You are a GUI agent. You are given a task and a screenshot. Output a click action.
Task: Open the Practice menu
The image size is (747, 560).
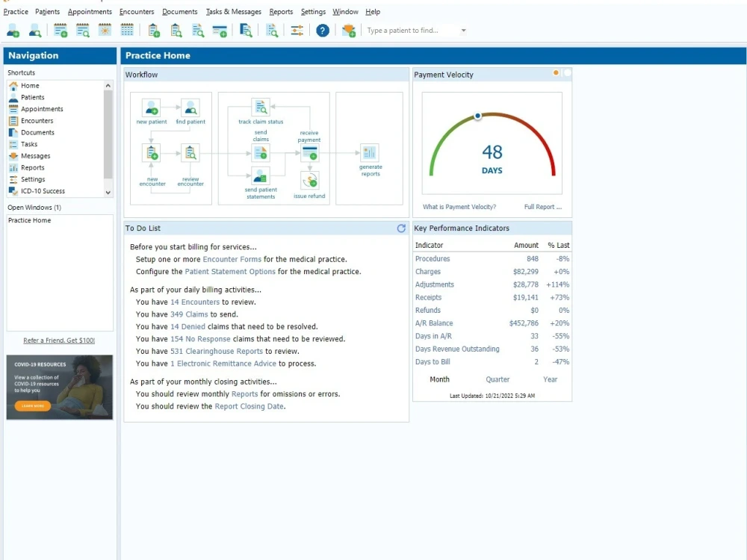coord(16,11)
